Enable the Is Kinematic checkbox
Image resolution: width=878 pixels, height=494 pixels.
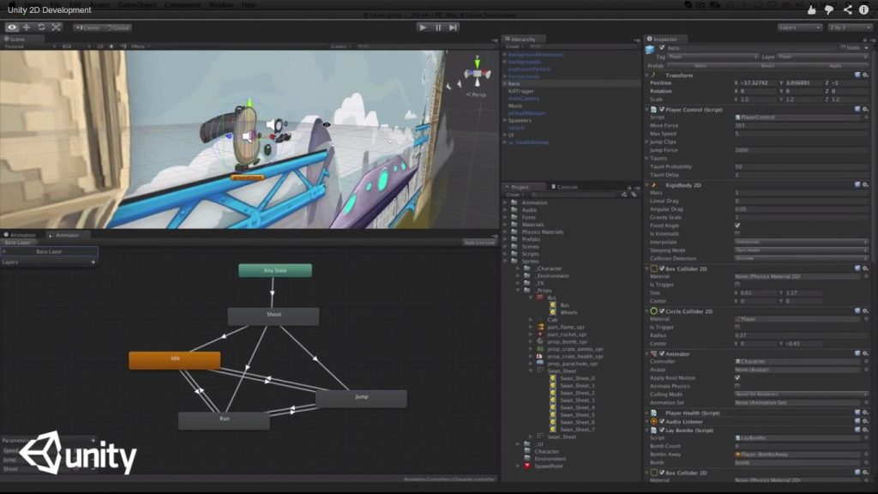[737, 233]
